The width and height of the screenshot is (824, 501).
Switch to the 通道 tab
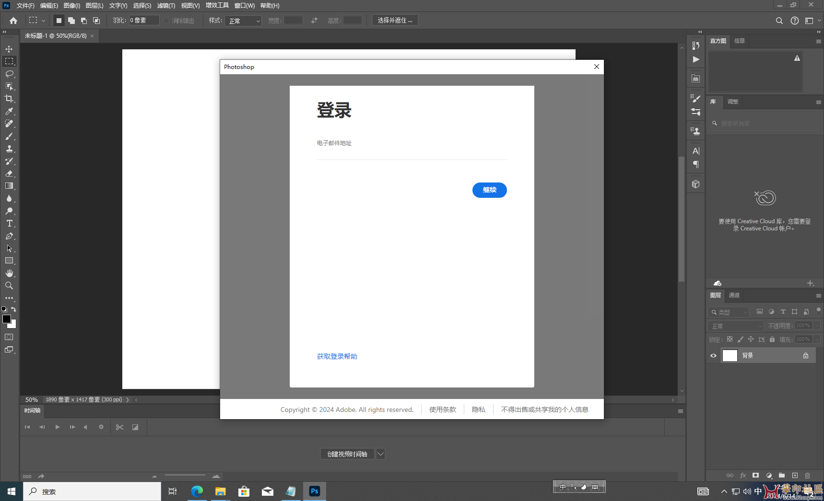click(x=734, y=295)
